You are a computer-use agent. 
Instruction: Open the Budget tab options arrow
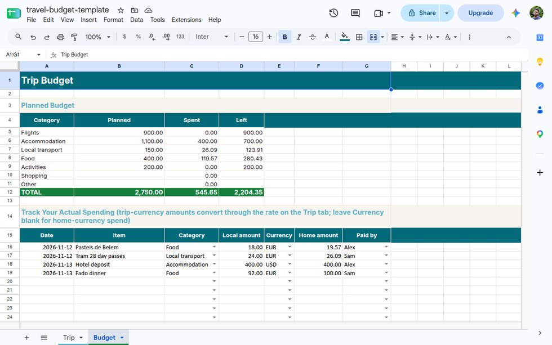click(122, 338)
